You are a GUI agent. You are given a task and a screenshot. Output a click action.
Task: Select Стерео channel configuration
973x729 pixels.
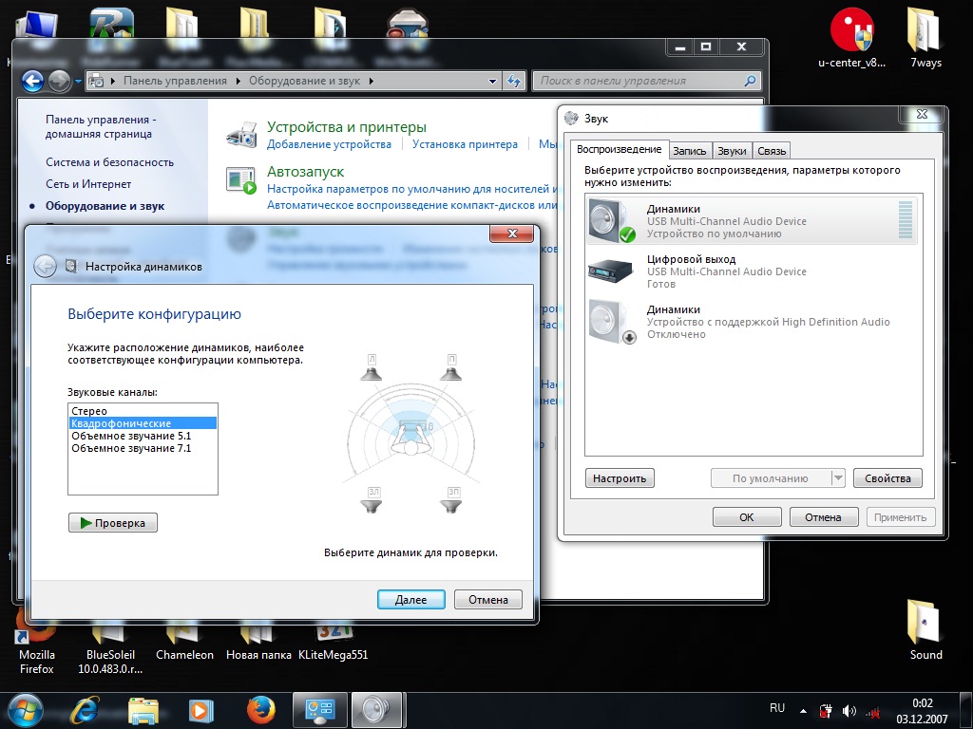tap(89, 411)
